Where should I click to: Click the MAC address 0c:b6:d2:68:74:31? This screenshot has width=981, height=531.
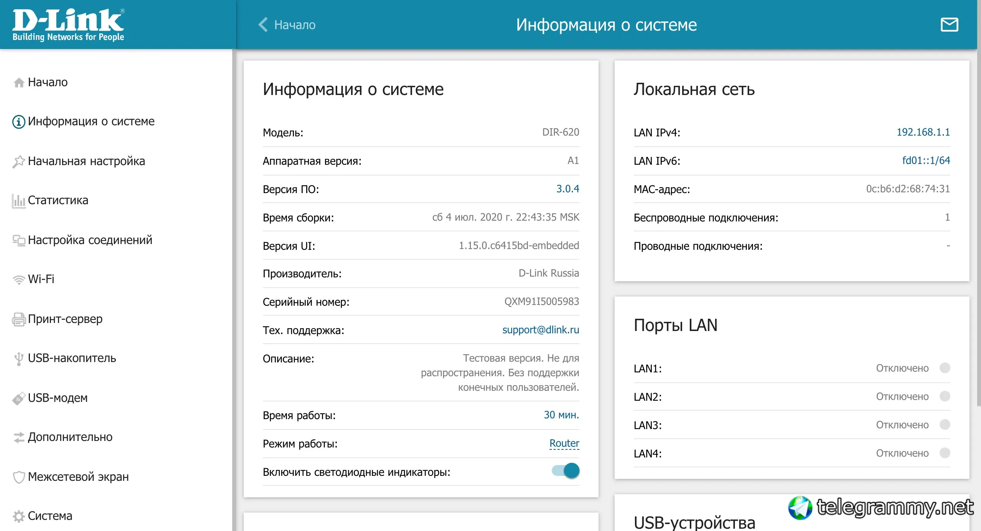click(x=908, y=189)
